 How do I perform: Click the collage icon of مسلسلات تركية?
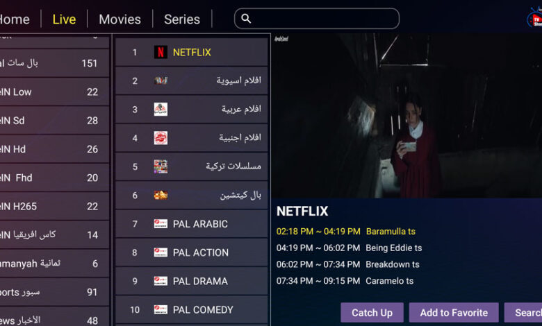161,166
